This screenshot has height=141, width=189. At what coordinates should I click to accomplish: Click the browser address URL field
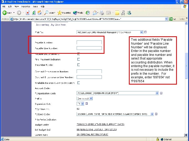89,19
